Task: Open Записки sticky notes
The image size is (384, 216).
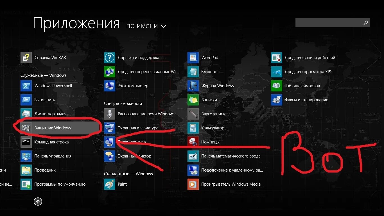Action: coord(202,100)
